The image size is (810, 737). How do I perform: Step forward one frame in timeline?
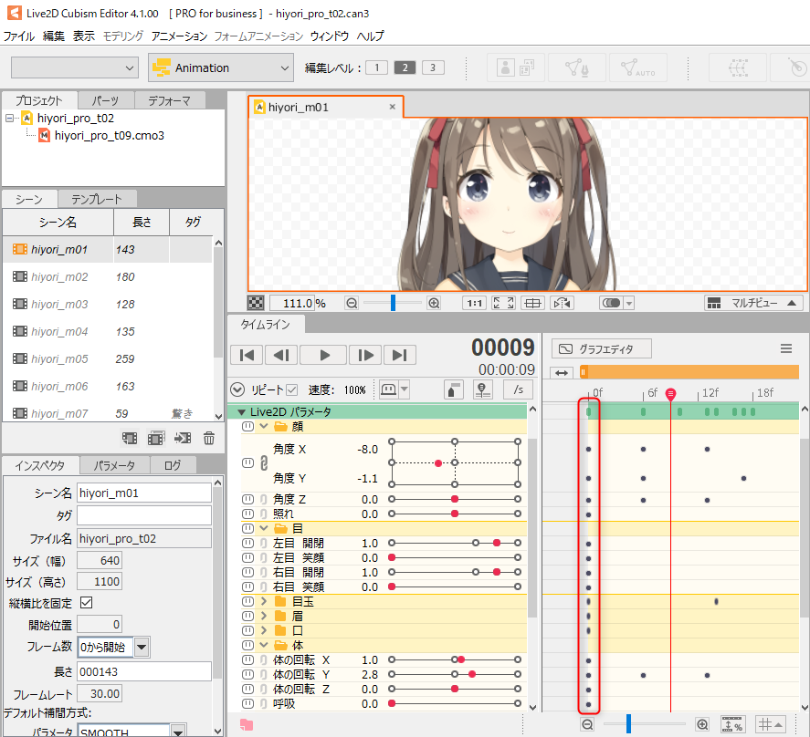pos(363,355)
